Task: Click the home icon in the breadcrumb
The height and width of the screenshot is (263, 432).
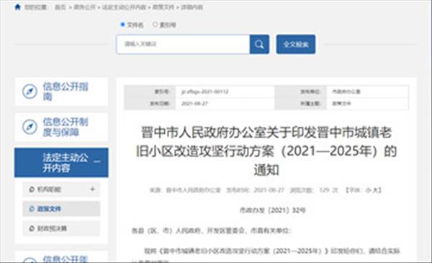Action: click(17, 7)
